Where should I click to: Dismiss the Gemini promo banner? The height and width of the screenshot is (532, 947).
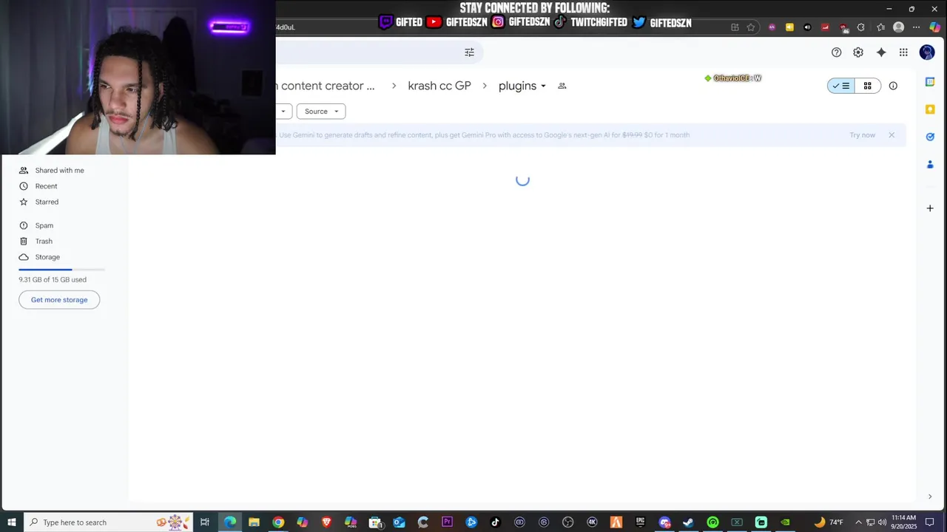click(x=892, y=135)
